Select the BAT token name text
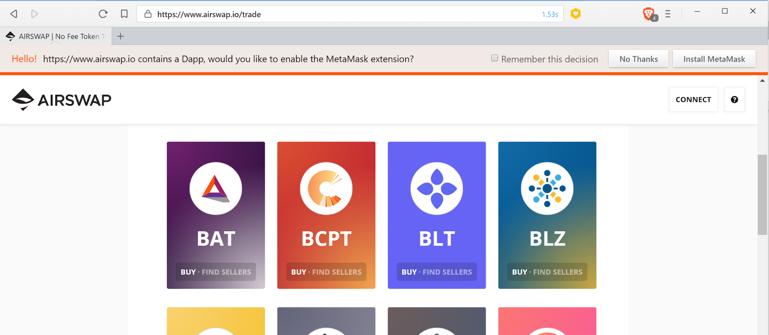This screenshot has height=335, width=769. (x=216, y=239)
